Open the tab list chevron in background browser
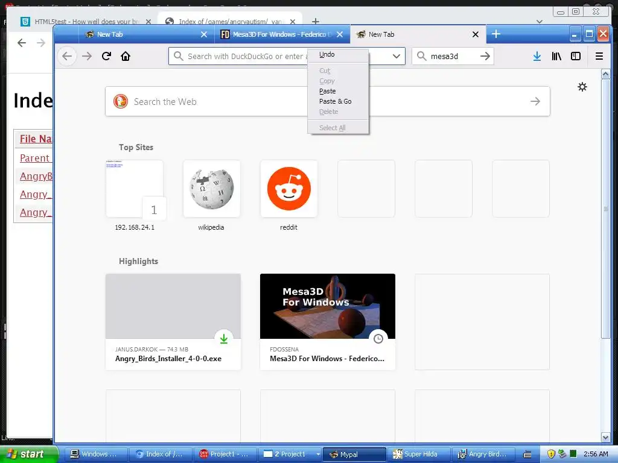Viewport: 618px width, 463px height. [539, 21]
